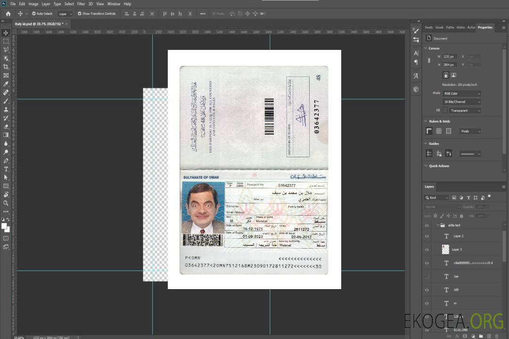Open the Image menu

(33, 4)
